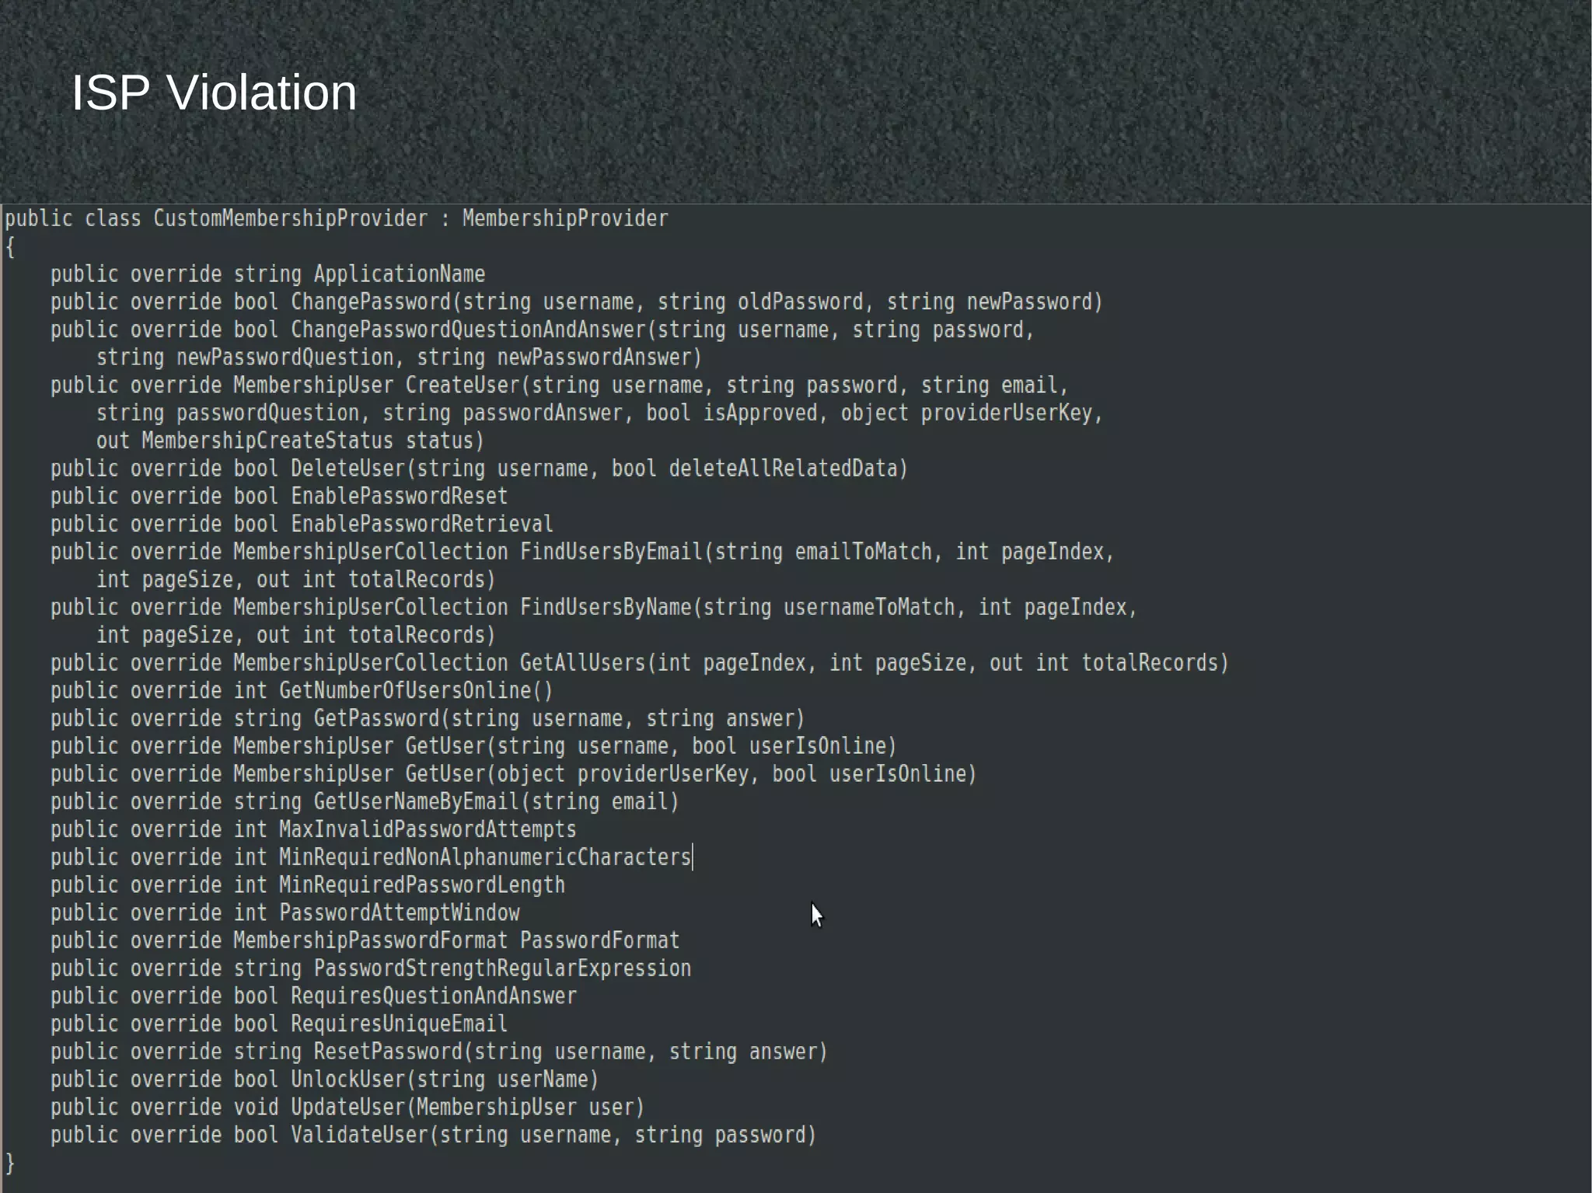Click GetUser with string username parameter
Image resolution: width=1592 pixels, height=1193 pixels.
pyautogui.click(x=473, y=747)
